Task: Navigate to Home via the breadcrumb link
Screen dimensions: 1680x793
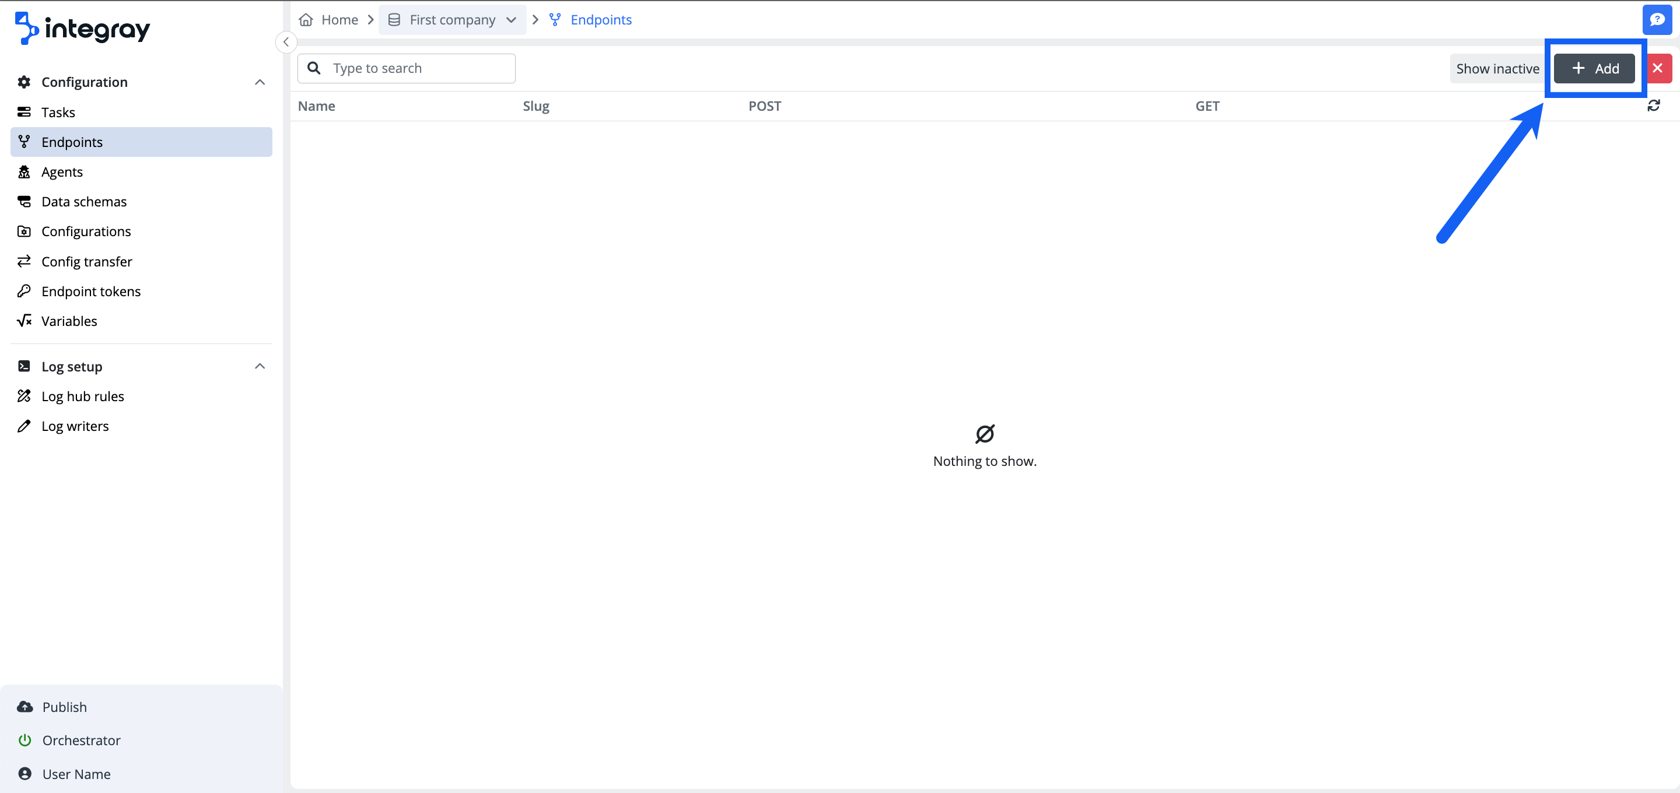Action: 339,20
